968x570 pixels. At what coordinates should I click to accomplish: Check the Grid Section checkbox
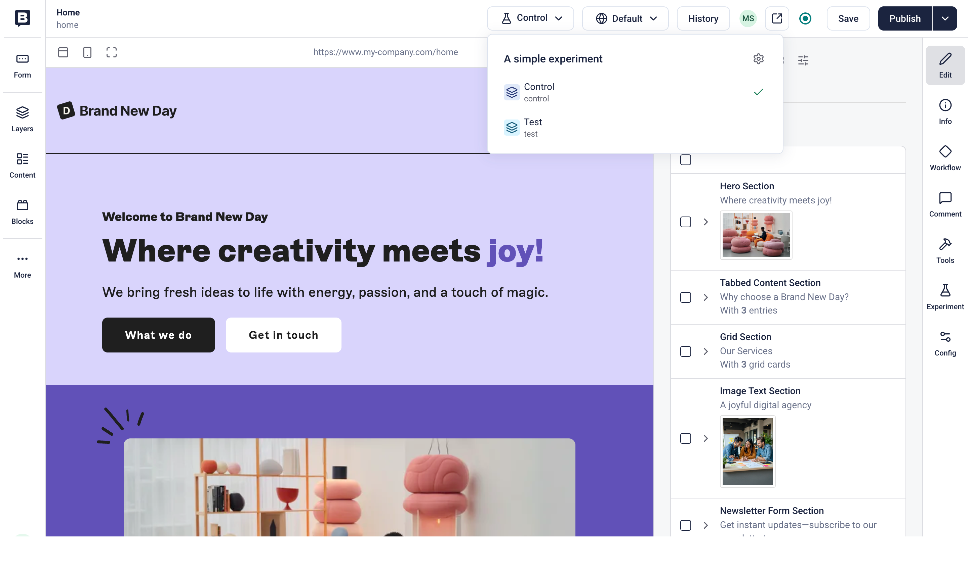(x=685, y=351)
